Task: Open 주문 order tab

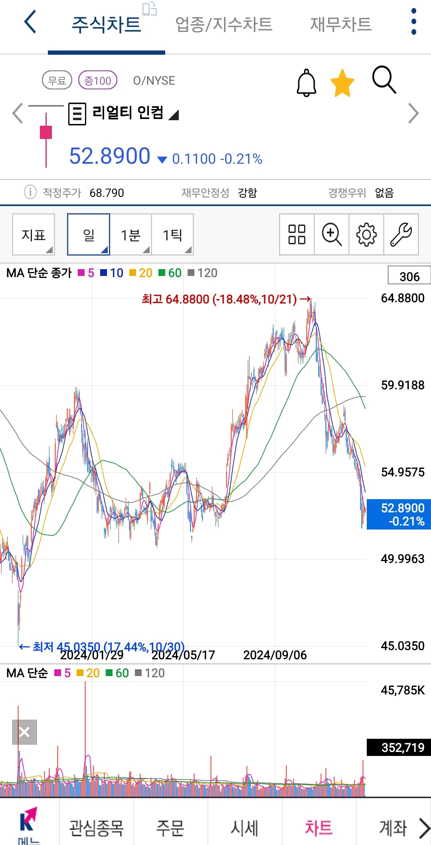Action: point(170,827)
